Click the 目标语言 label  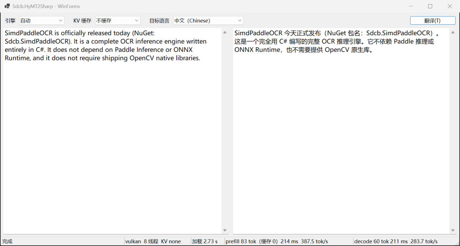pos(159,21)
